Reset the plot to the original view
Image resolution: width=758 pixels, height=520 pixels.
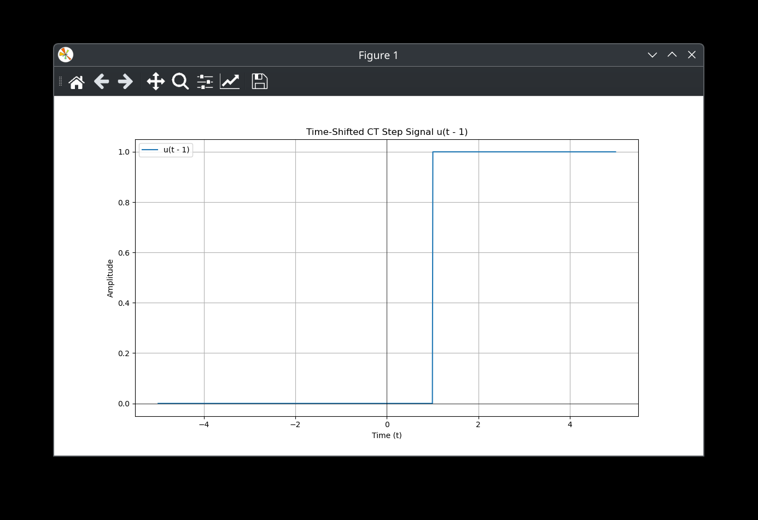coord(77,82)
